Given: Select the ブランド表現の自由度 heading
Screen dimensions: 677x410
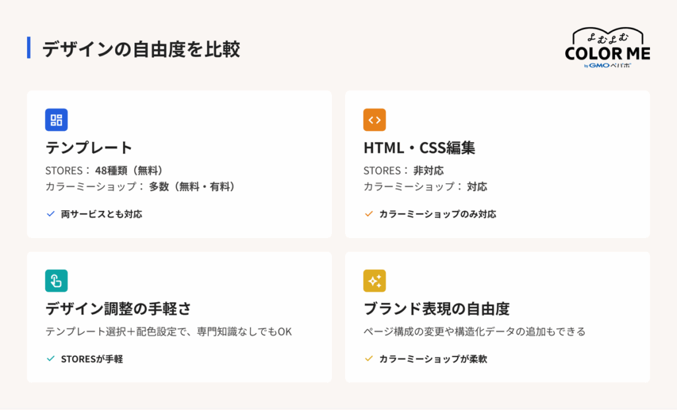Looking at the screenshot, I should click(x=436, y=308).
